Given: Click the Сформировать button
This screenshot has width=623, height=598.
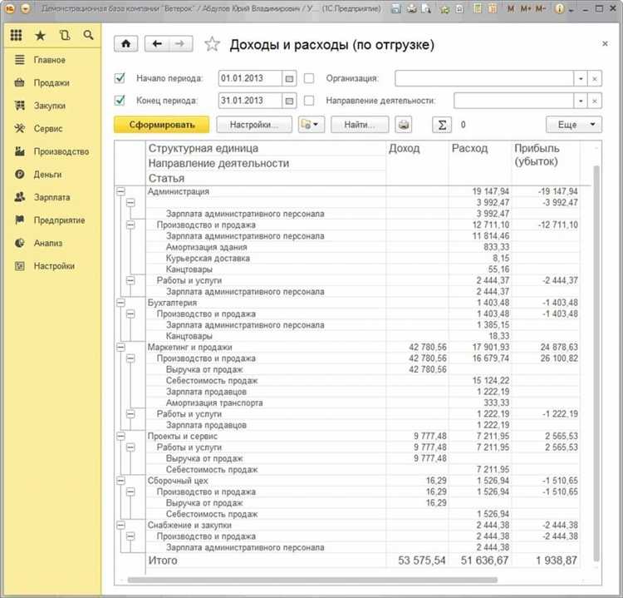Looking at the screenshot, I should point(162,125).
